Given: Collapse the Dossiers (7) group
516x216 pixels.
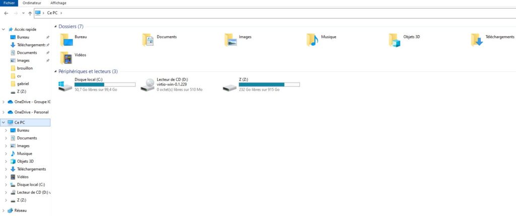Looking at the screenshot, I should point(55,26).
